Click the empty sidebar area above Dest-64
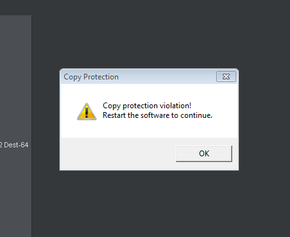This screenshot has height=237, width=290. click(16, 78)
